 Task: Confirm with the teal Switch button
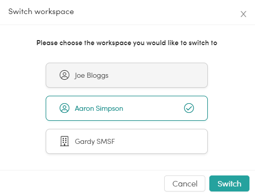pos(229,183)
